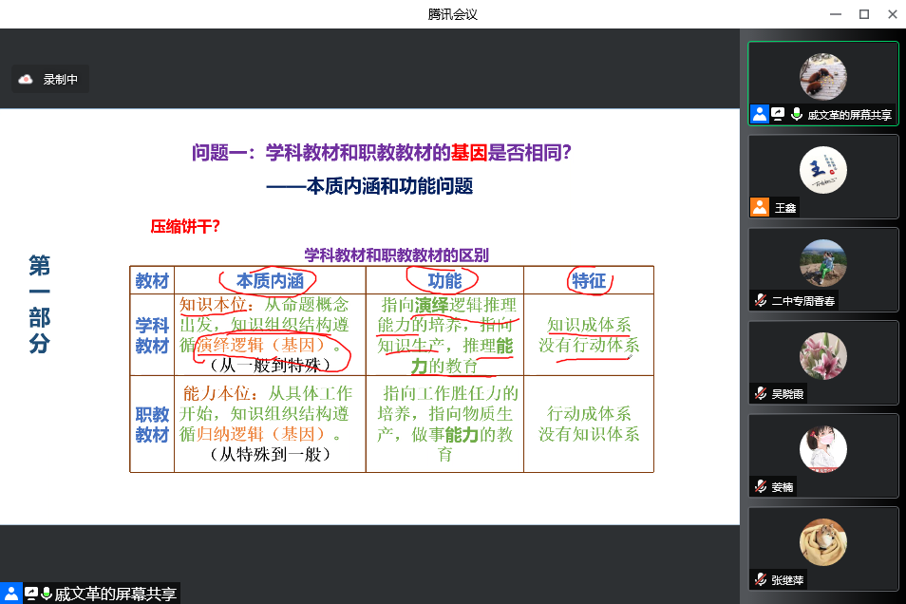Image resolution: width=906 pixels, height=604 pixels.
Task: Click 教材 header cell
Action: (x=152, y=281)
